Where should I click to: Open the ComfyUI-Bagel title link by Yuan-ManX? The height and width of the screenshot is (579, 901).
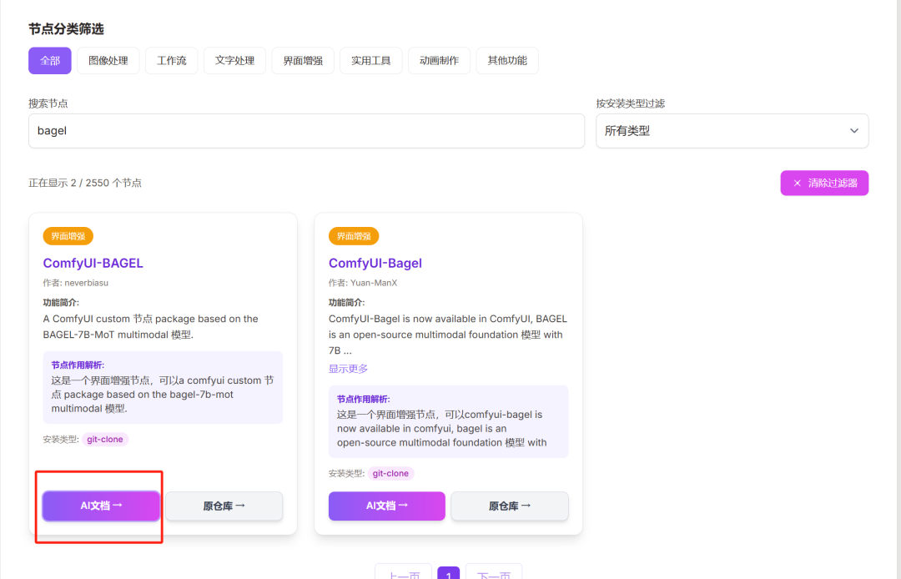tap(375, 263)
